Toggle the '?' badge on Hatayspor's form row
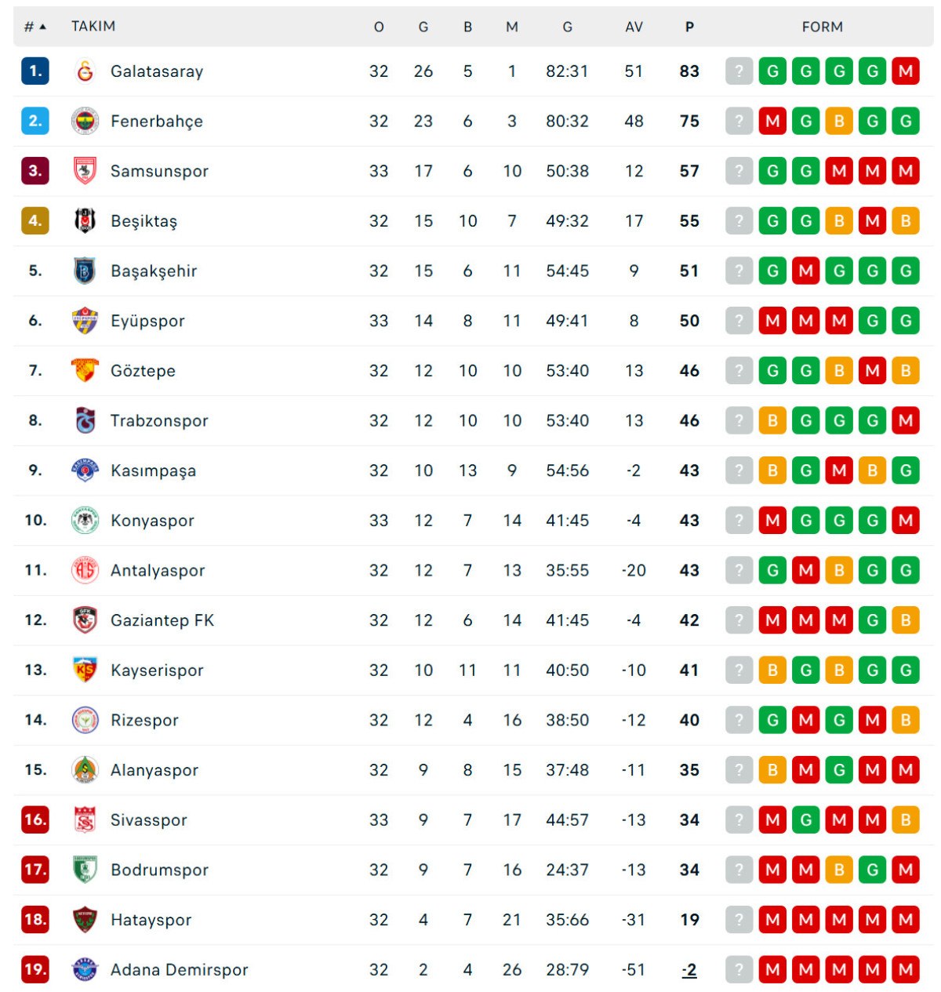 738,919
